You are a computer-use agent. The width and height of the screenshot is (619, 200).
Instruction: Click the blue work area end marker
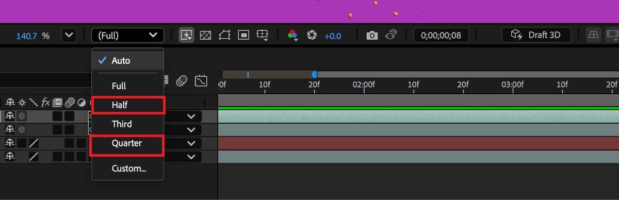pyautogui.click(x=314, y=75)
